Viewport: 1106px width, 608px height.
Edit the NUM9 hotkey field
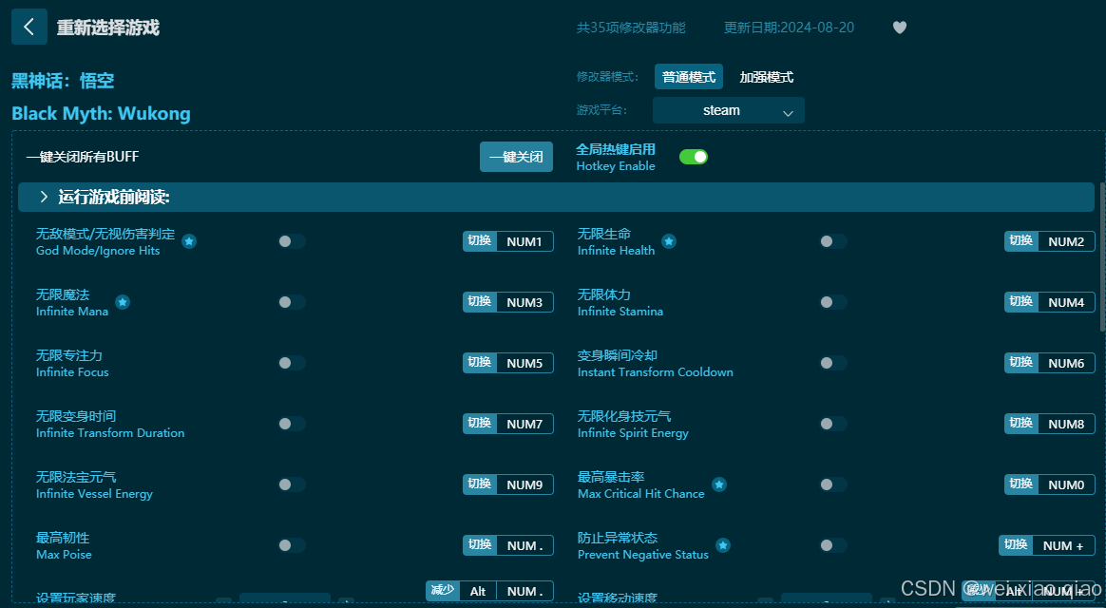tap(524, 484)
